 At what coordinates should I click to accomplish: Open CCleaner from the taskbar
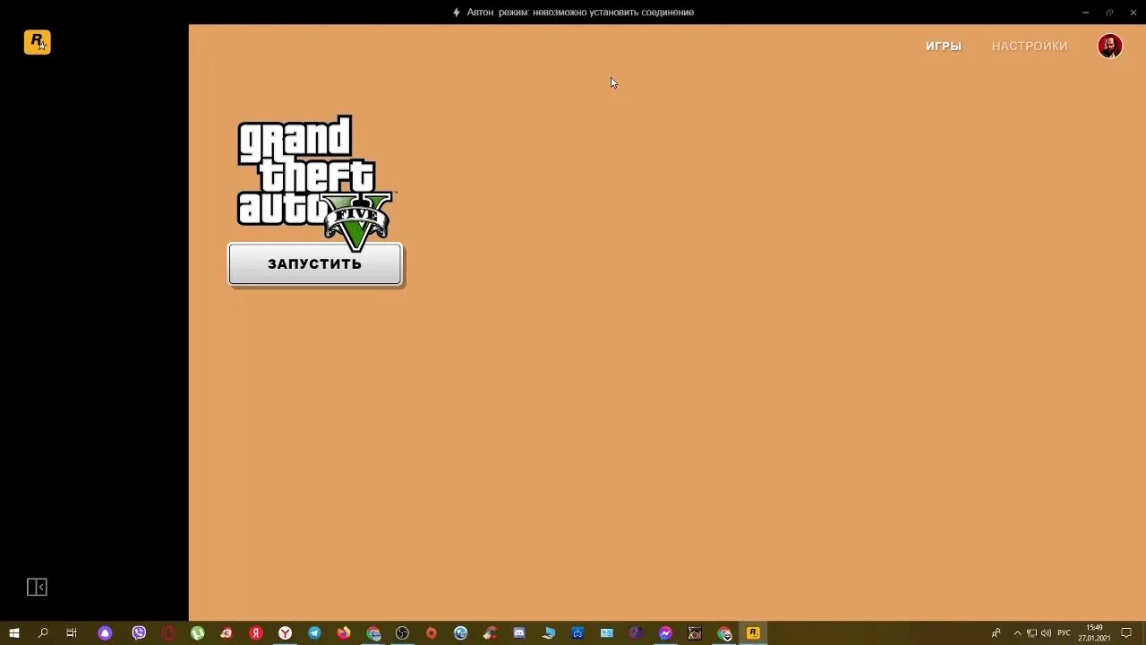[490, 633]
